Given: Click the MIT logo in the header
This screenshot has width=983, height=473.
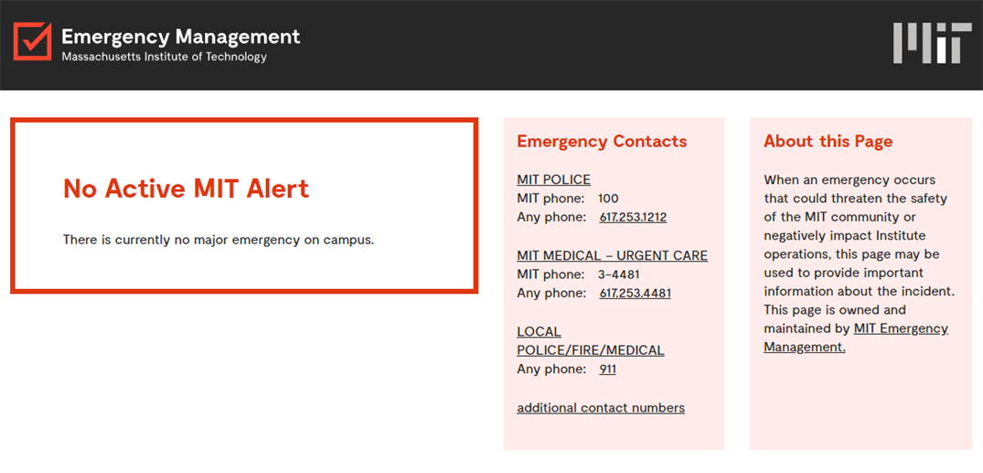Looking at the screenshot, I should pos(932,43).
